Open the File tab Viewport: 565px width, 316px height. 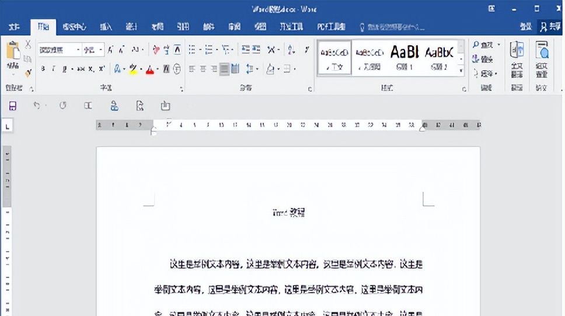point(14,27)
